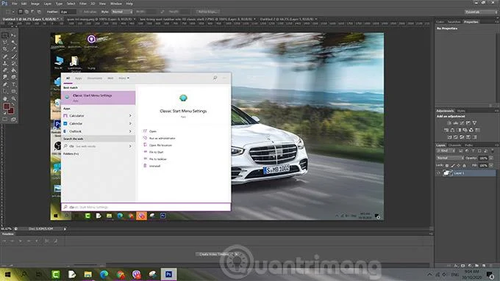Open the File menu
The width and height of the screenshot is (500, 281).
point(15,4)
